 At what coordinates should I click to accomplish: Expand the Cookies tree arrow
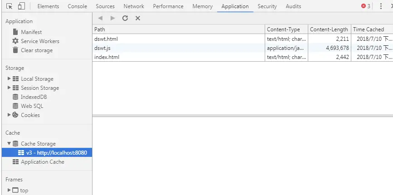(9, 115)
